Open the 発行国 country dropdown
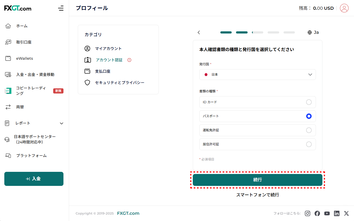This screenshot has width=354, height=221. point(257,75)
